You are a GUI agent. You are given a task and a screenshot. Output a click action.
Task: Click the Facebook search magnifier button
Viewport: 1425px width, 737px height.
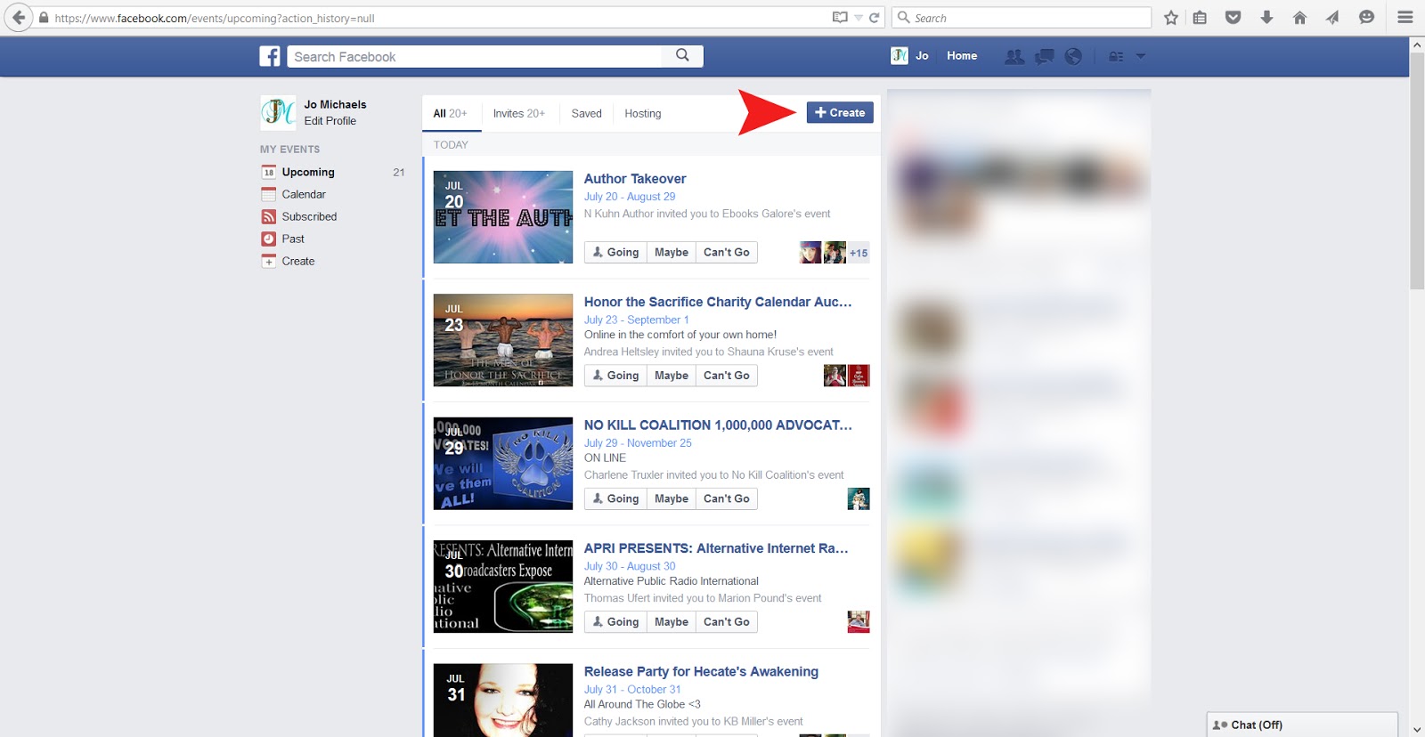click(682, 56)
